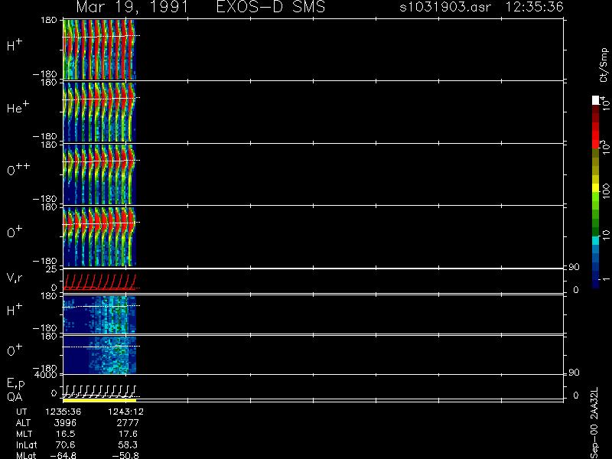Pick the dark blue bottom of the color bar
This screenshot has width=612, height=459.
[x=596, y=283]
